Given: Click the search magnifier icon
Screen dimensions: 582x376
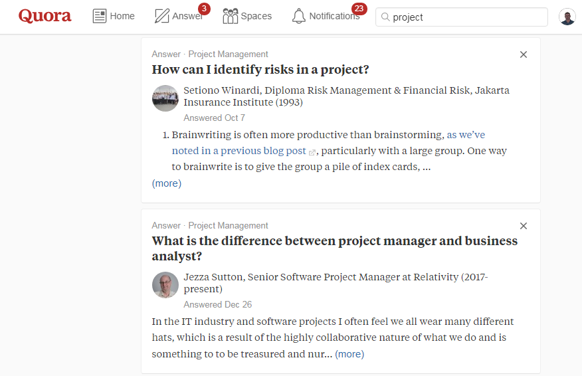Looking at the screenshot, I should [x=385, y=17].
